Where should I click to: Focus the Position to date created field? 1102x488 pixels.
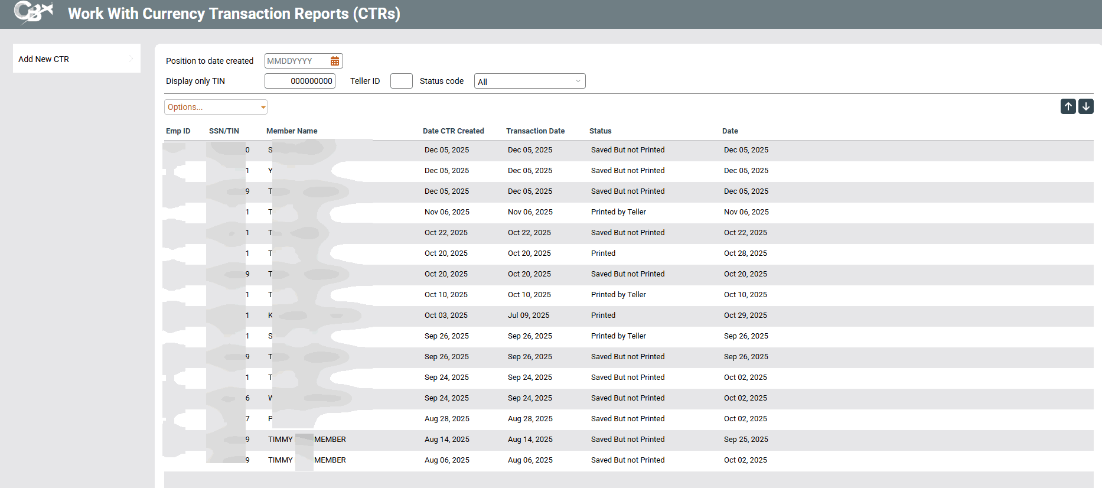pyautogui.click(x=295, y=61)
